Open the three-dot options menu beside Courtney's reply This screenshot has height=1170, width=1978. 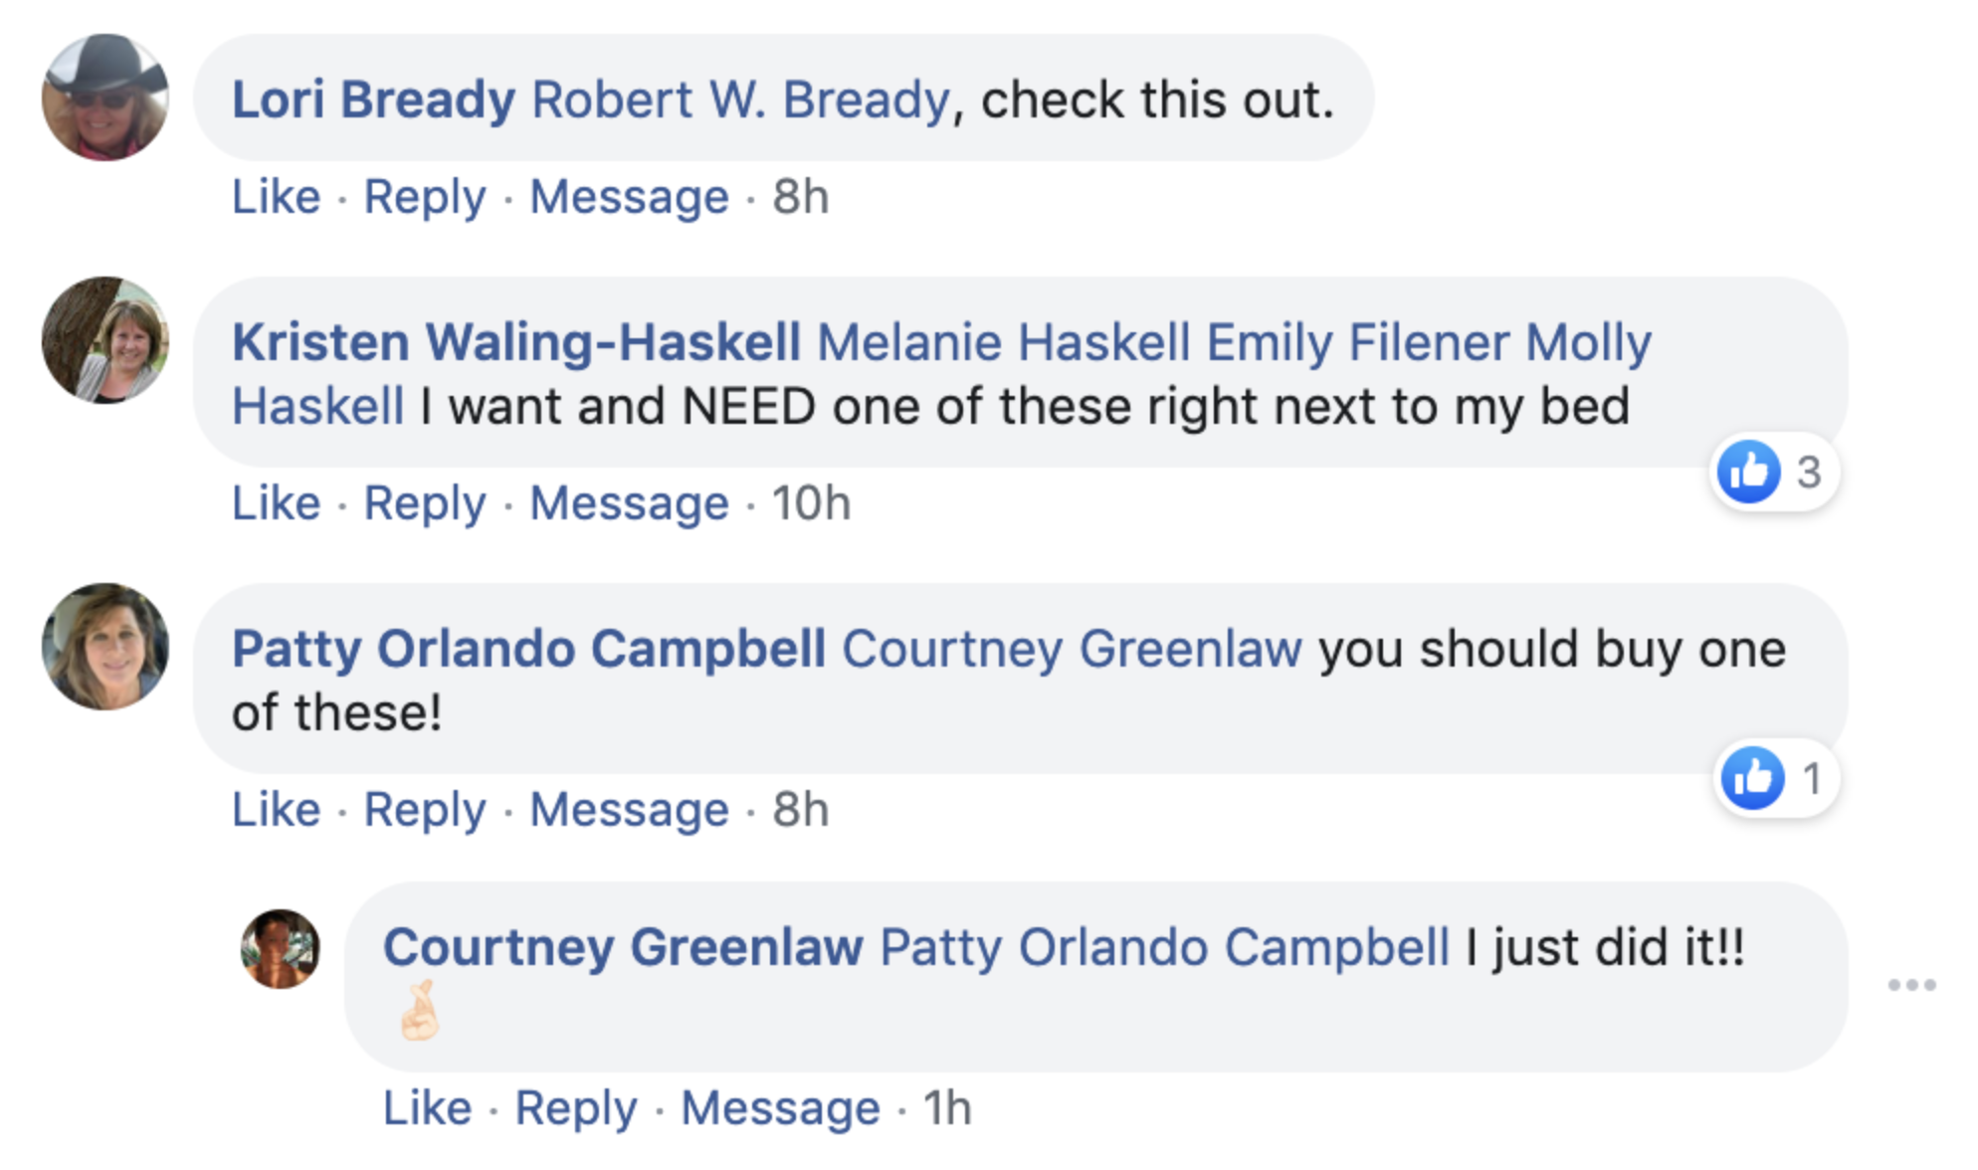coord(1911,985)
